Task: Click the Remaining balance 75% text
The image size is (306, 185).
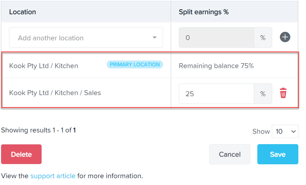Action: point(216,66)
